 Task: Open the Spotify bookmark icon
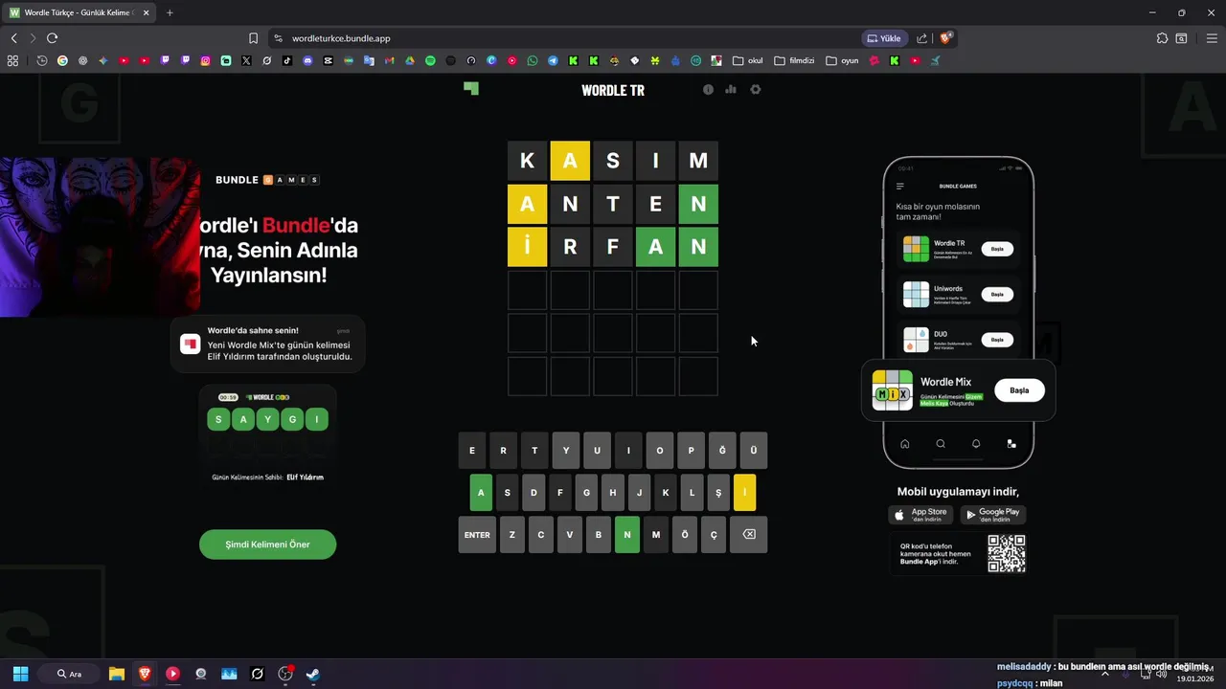coord(430,60)
